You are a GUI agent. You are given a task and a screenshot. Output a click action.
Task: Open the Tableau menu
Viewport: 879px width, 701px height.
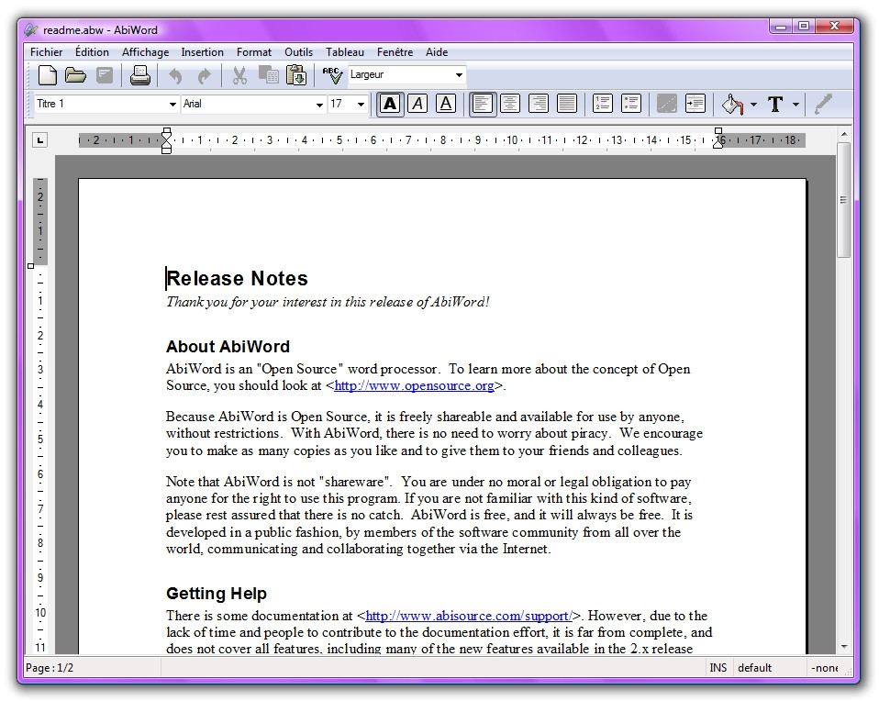345,52
